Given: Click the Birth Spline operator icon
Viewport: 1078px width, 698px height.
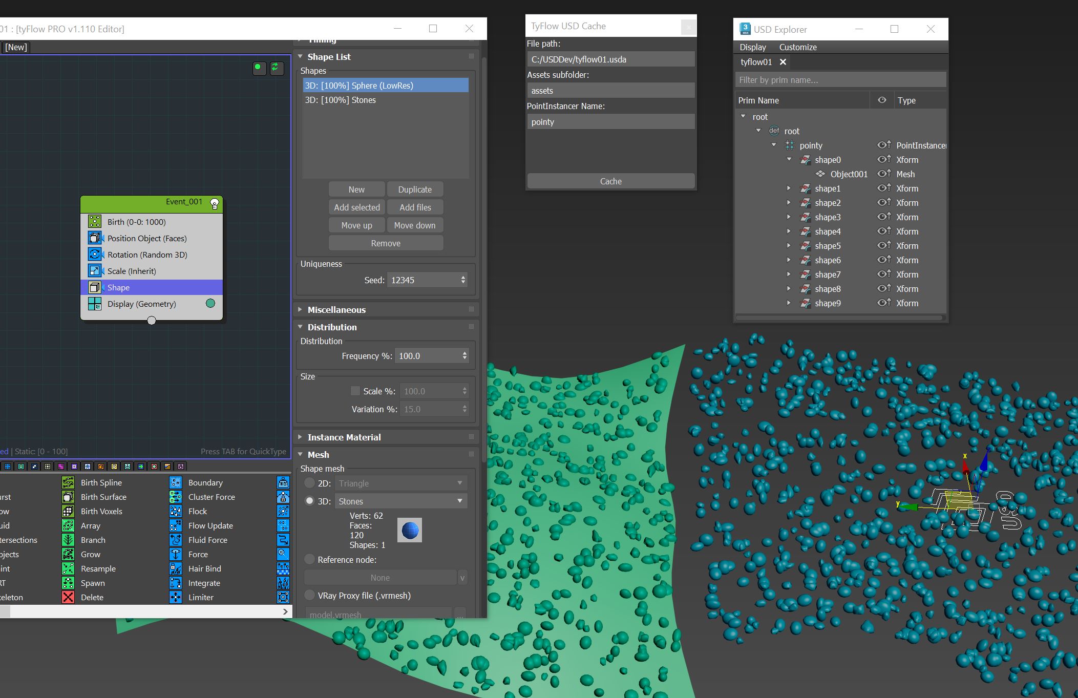Looking at the screenshot, I should coord(68,482).
